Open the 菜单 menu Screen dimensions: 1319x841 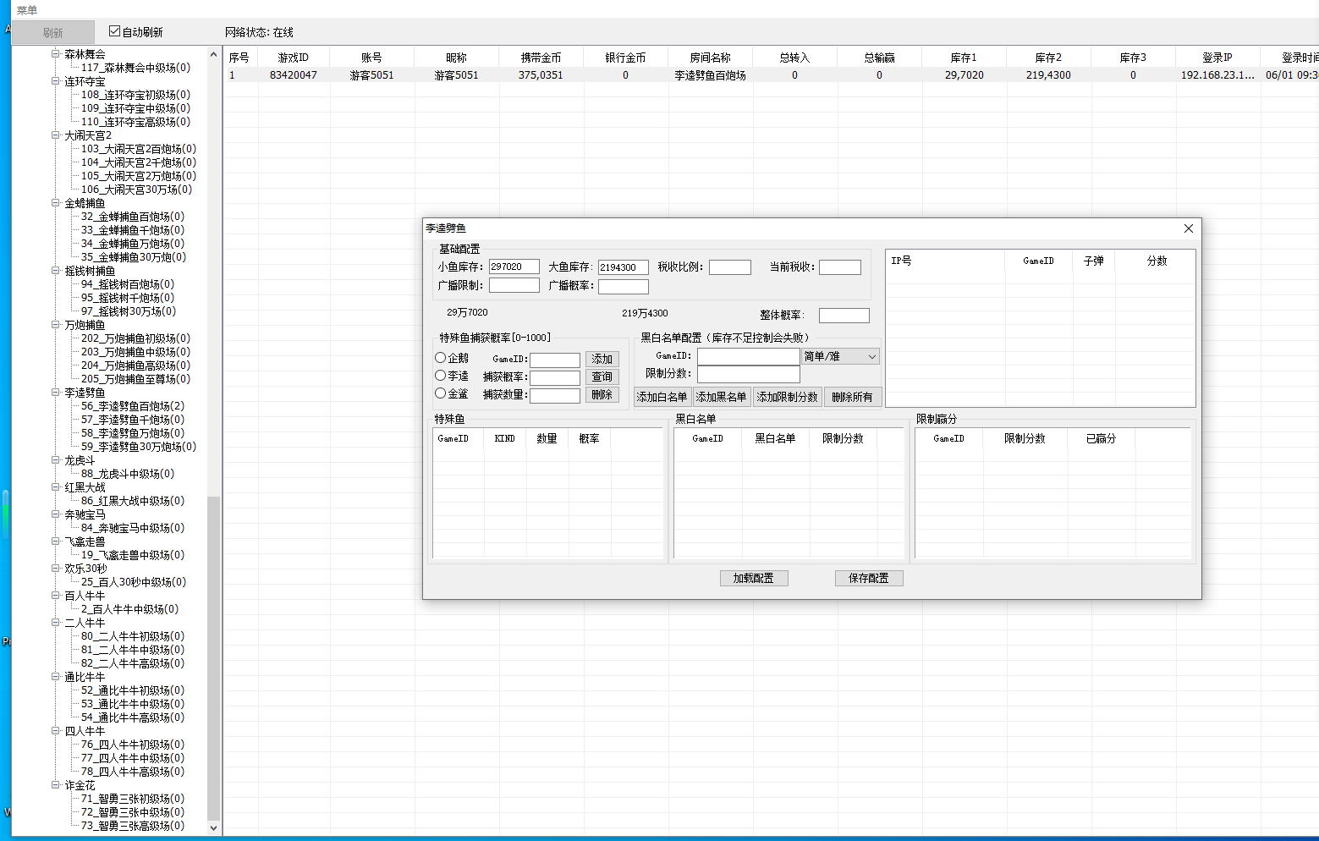click(27, 10)
